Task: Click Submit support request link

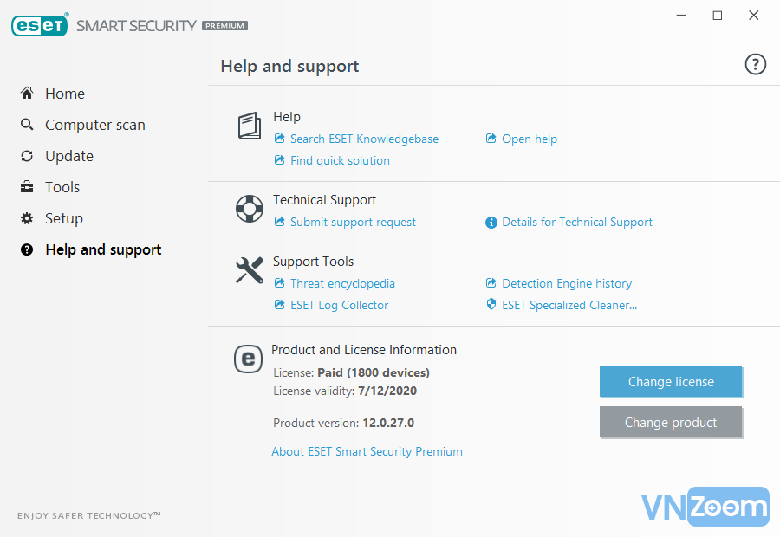Action: click(353, 222)
